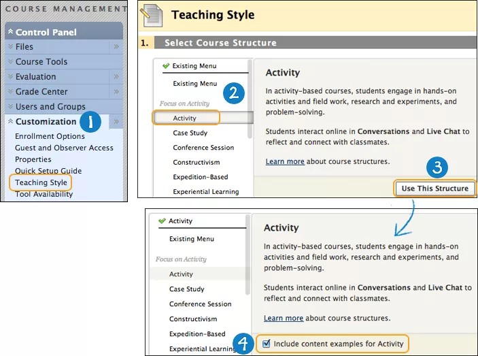Open Enrollment Options menu item
This screenshot has height=356, width=478.
click(x=50, y=136)
